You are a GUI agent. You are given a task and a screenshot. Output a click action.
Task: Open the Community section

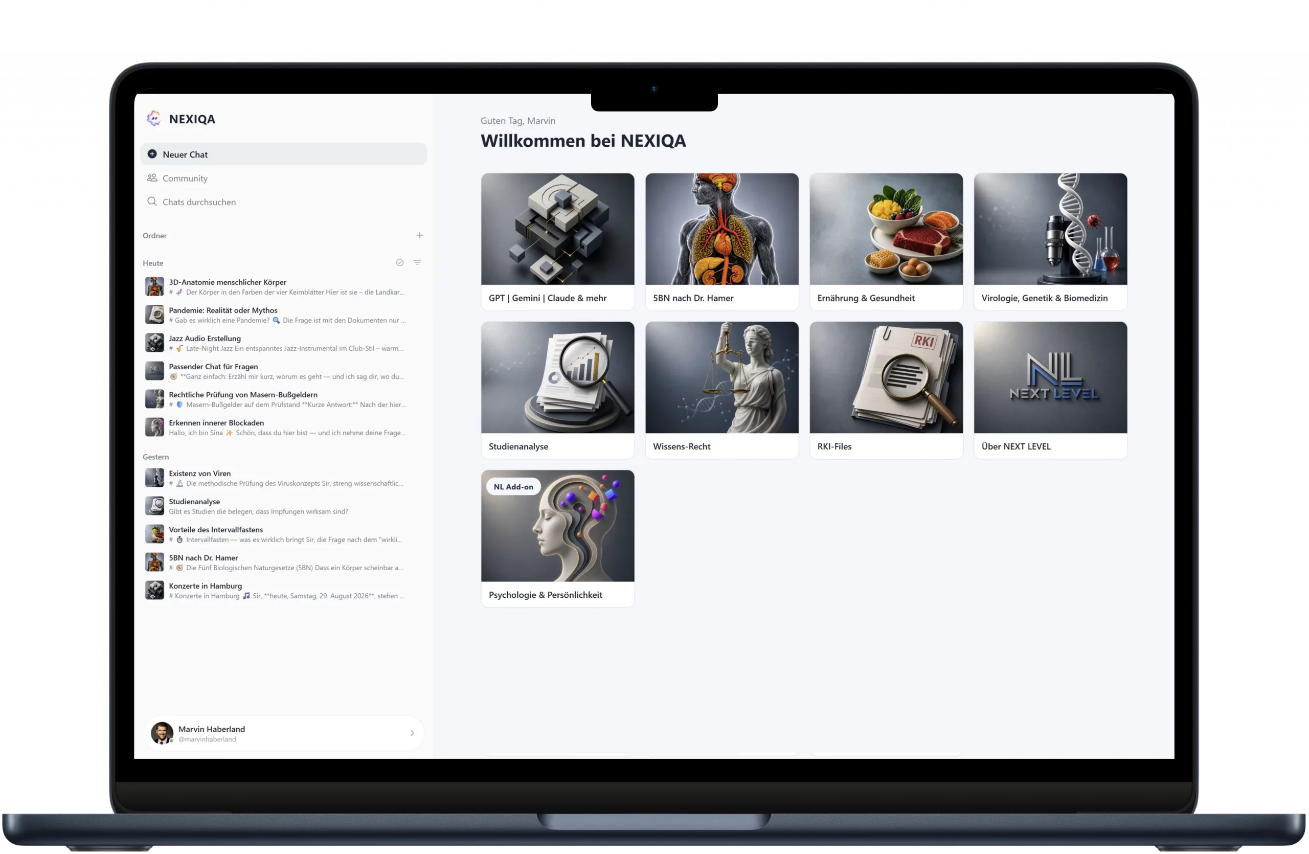pos(284,177)
